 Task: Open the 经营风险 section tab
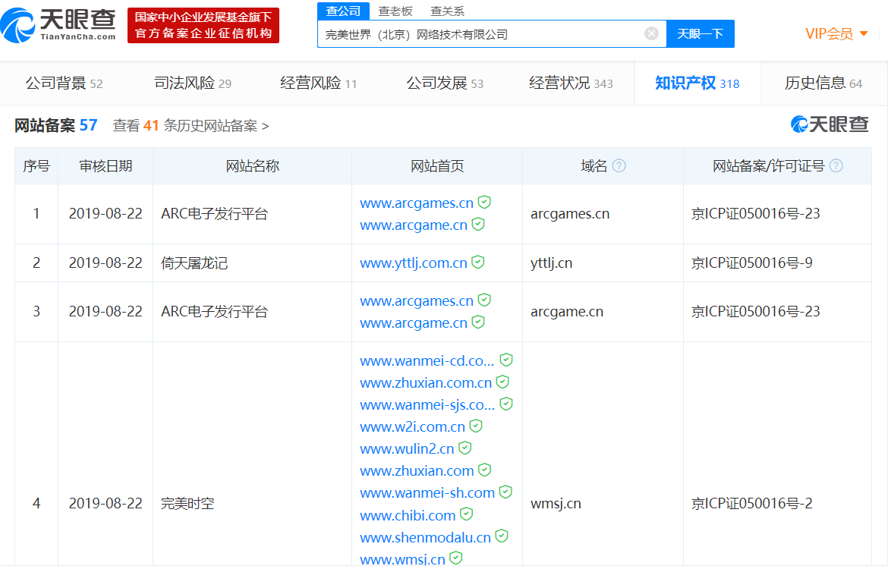pyautogui.click(x=318, y=83)
